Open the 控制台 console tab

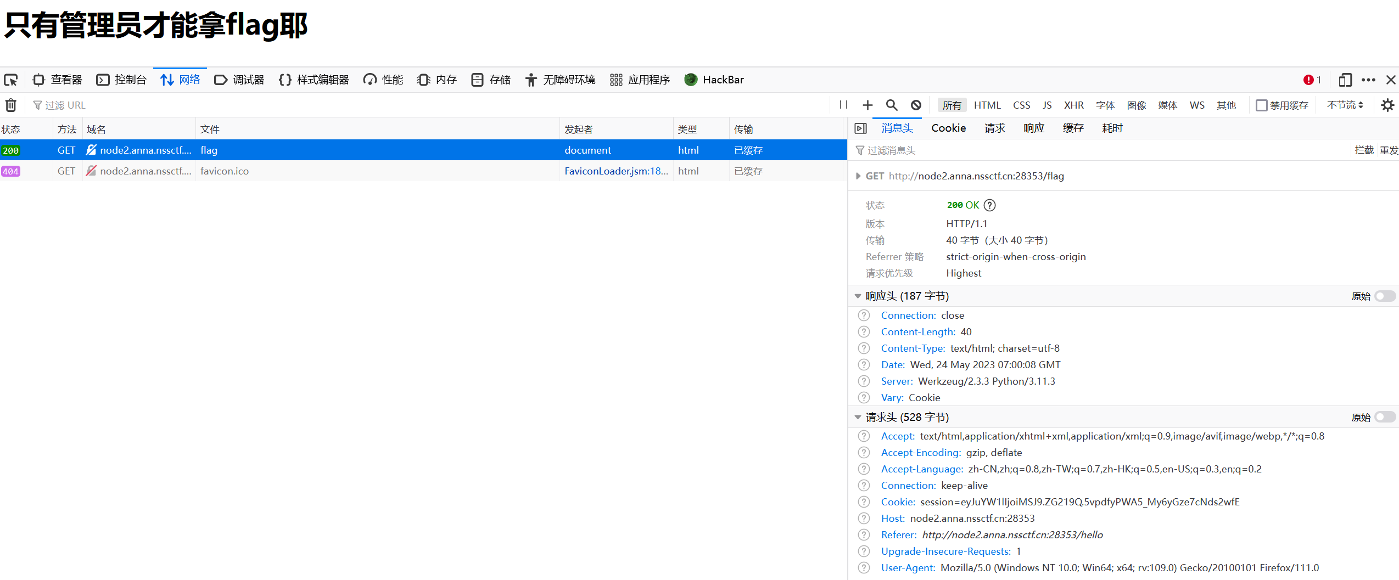pyautogui.click(x=122, y=80)
